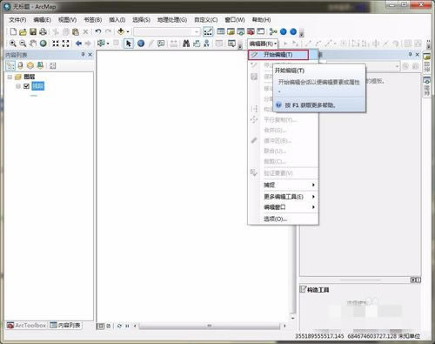
Task: Go back to previous extent with blue arrow
Action: point(78,44)
